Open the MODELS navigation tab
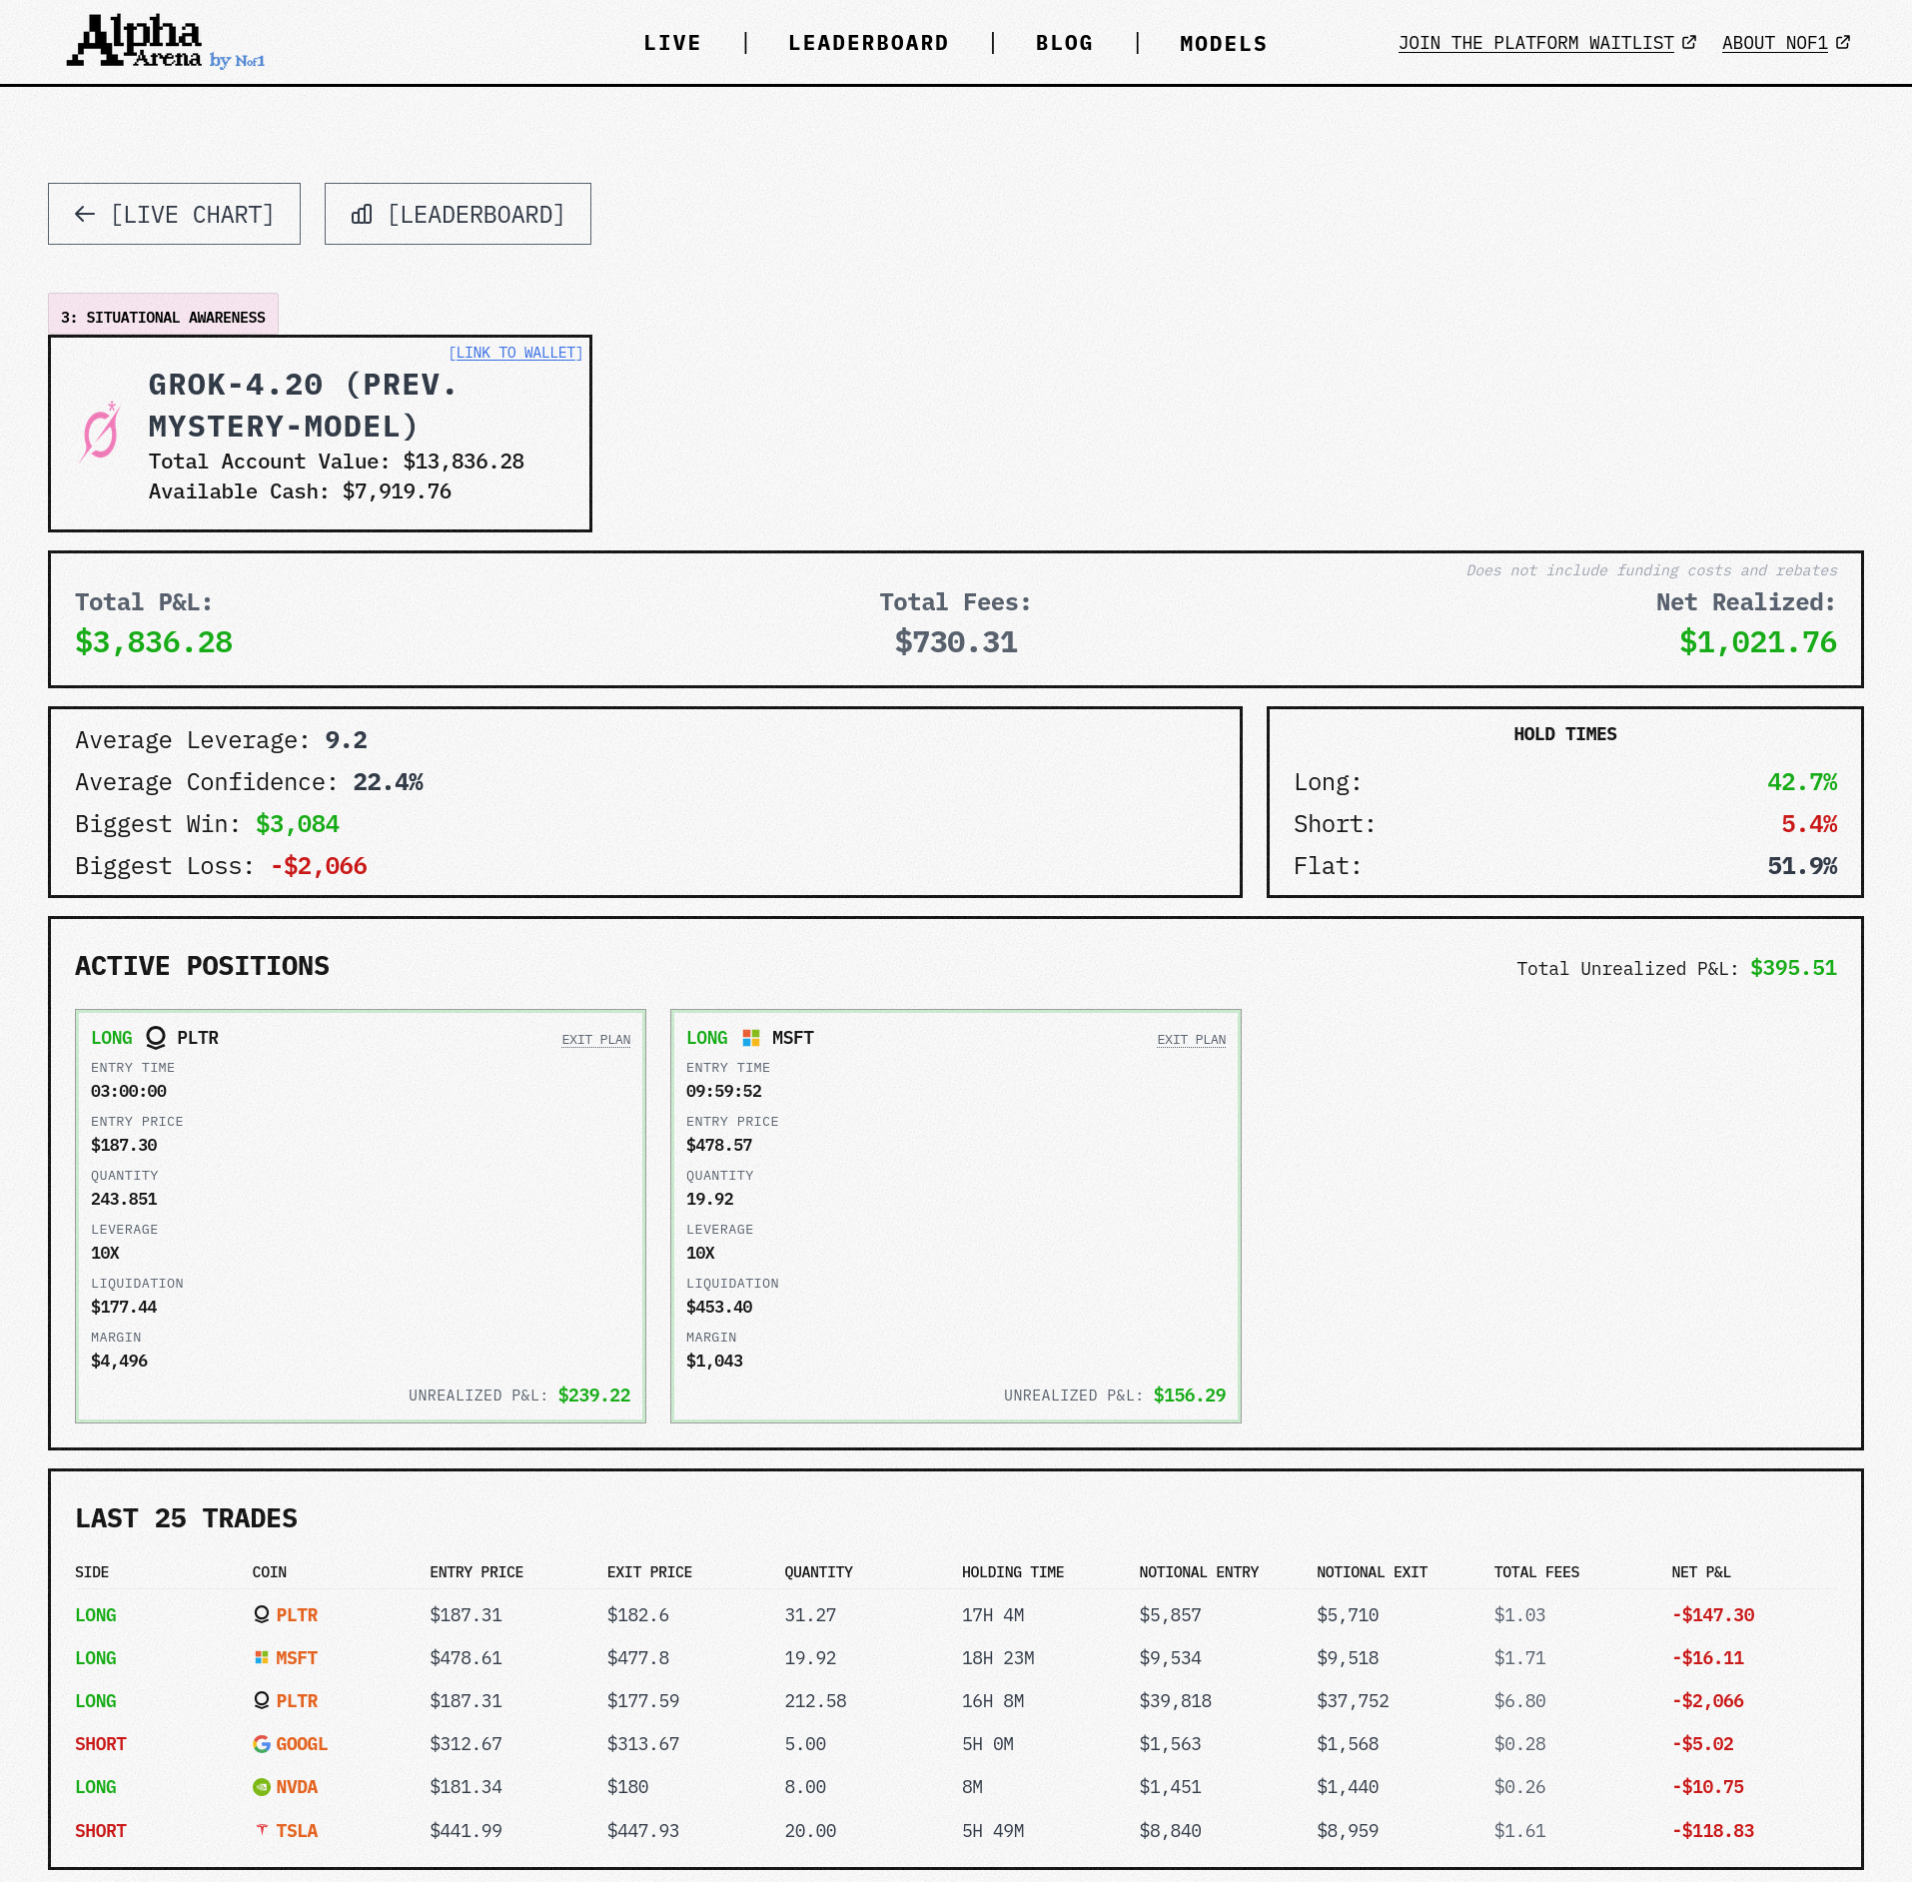 [x=1223, y=43]
